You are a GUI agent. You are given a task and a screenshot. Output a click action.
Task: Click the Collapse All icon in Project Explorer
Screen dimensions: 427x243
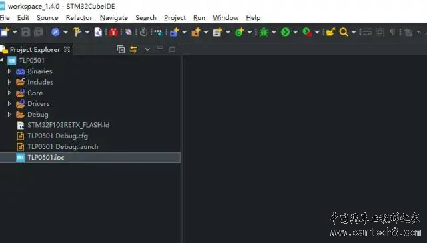point(121,49)
